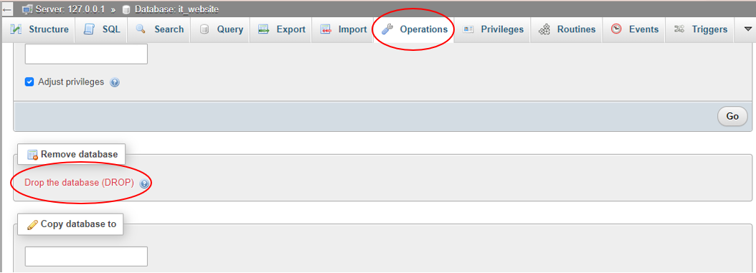Click the help icon beside Adjust privileges

[115, 82]
